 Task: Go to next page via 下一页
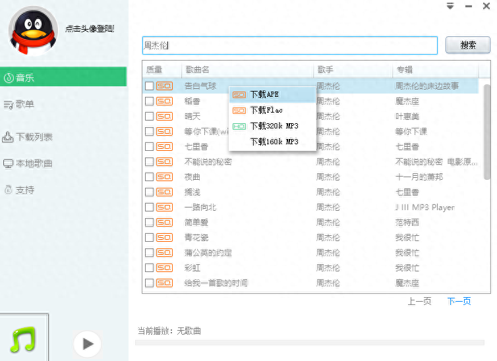(x=459, y=301)
